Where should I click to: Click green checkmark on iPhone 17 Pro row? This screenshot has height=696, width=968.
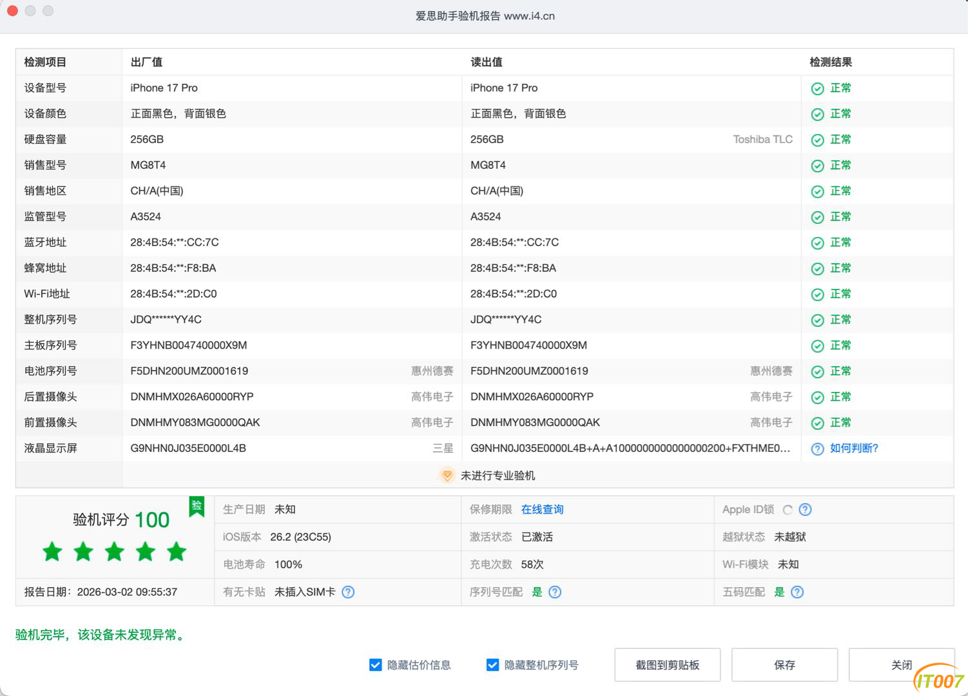coord(817,88)
